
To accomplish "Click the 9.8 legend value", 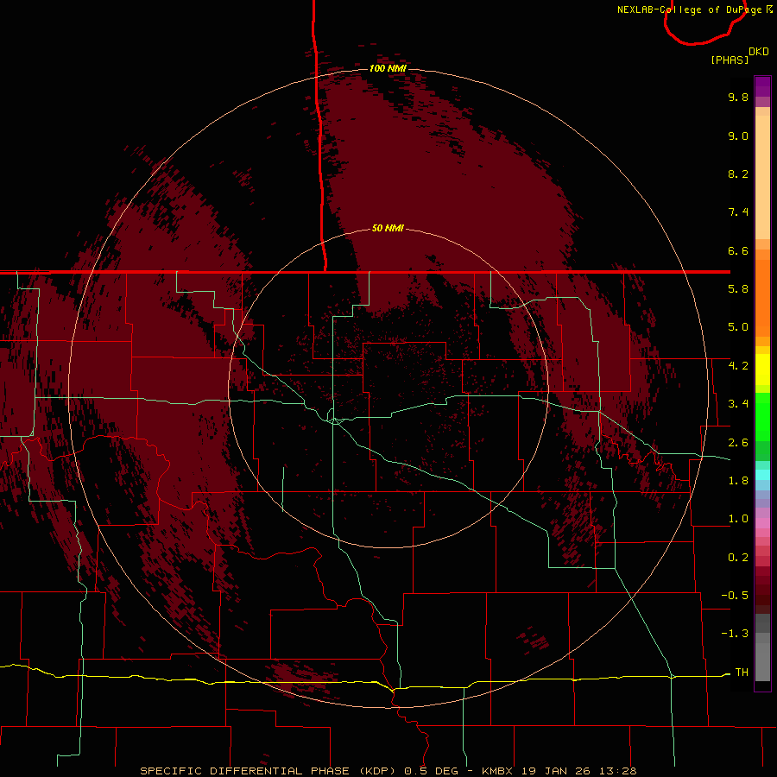I will tap(738, 97).
